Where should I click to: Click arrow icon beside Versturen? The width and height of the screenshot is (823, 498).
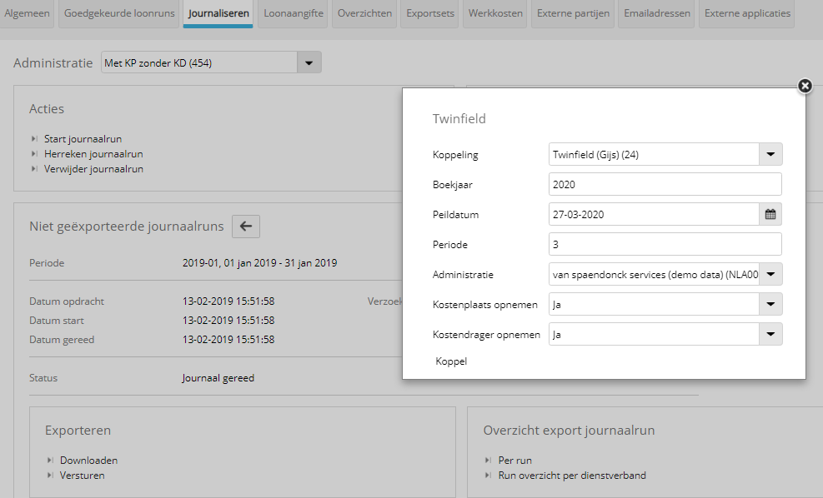(50, 476)
